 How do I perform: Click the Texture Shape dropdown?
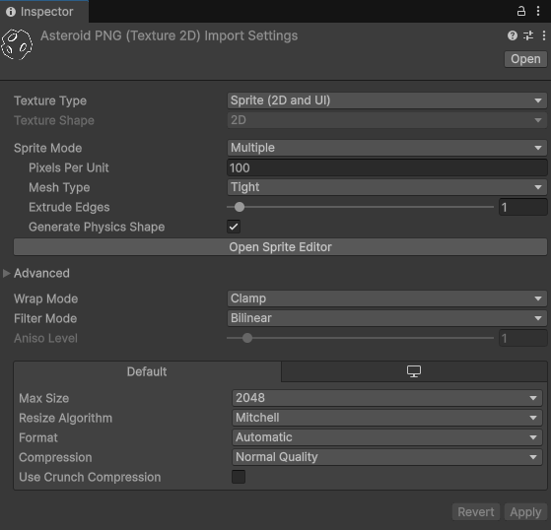tap(387, 120)
